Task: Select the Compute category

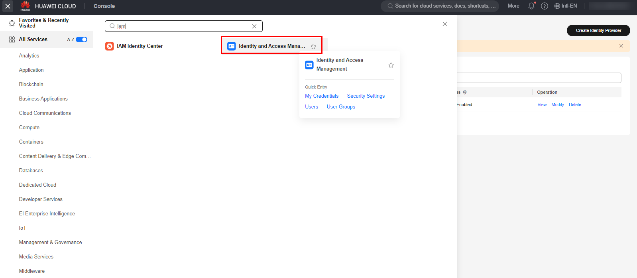Action: tap(29, 128)
